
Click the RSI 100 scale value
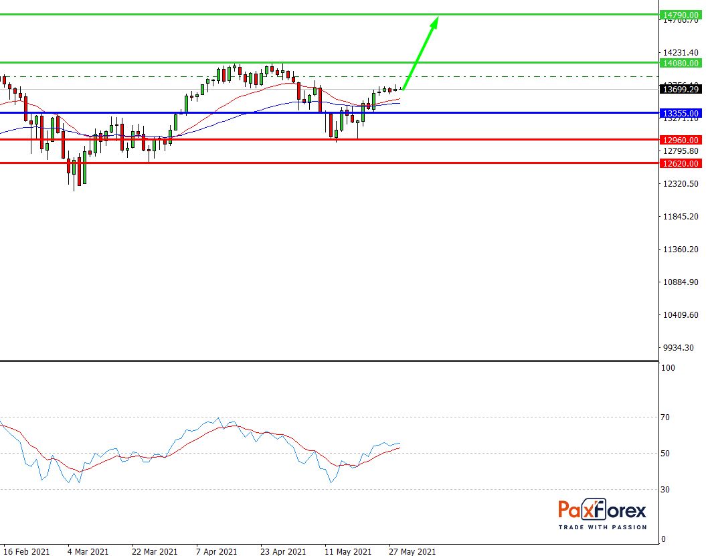(x=668, y=368)
